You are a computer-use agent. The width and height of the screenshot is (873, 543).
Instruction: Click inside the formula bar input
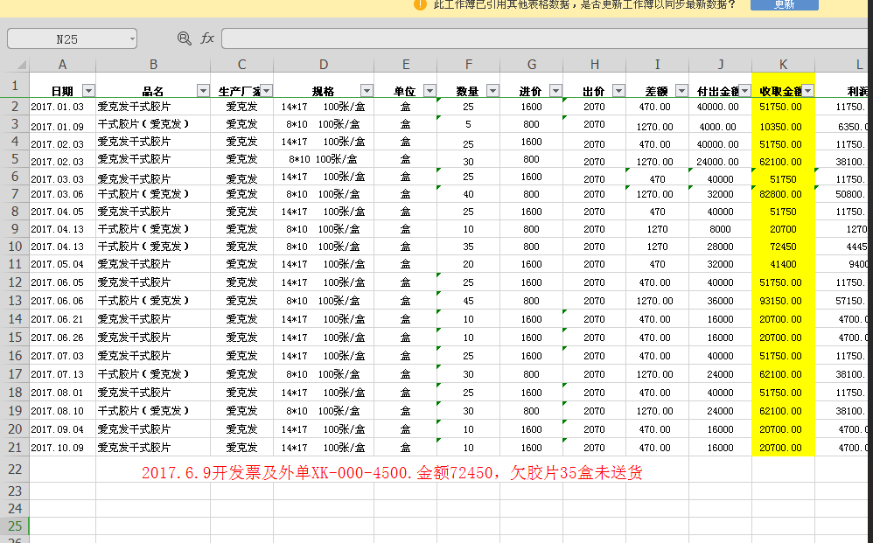point(542,38)
